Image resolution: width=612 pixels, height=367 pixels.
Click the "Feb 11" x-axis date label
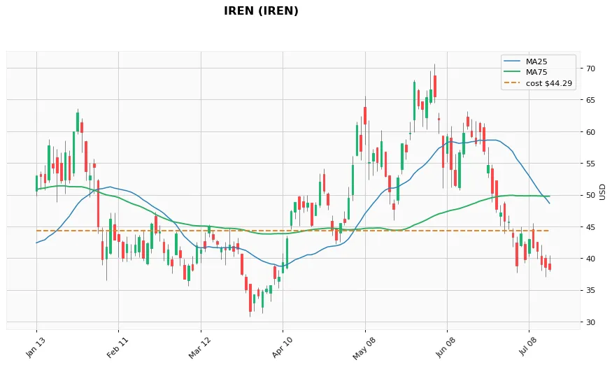(x=117, y=347)
